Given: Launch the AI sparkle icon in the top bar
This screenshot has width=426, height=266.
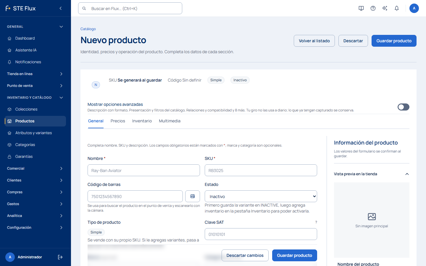Looking at the screenshot, I should point(385,8).
